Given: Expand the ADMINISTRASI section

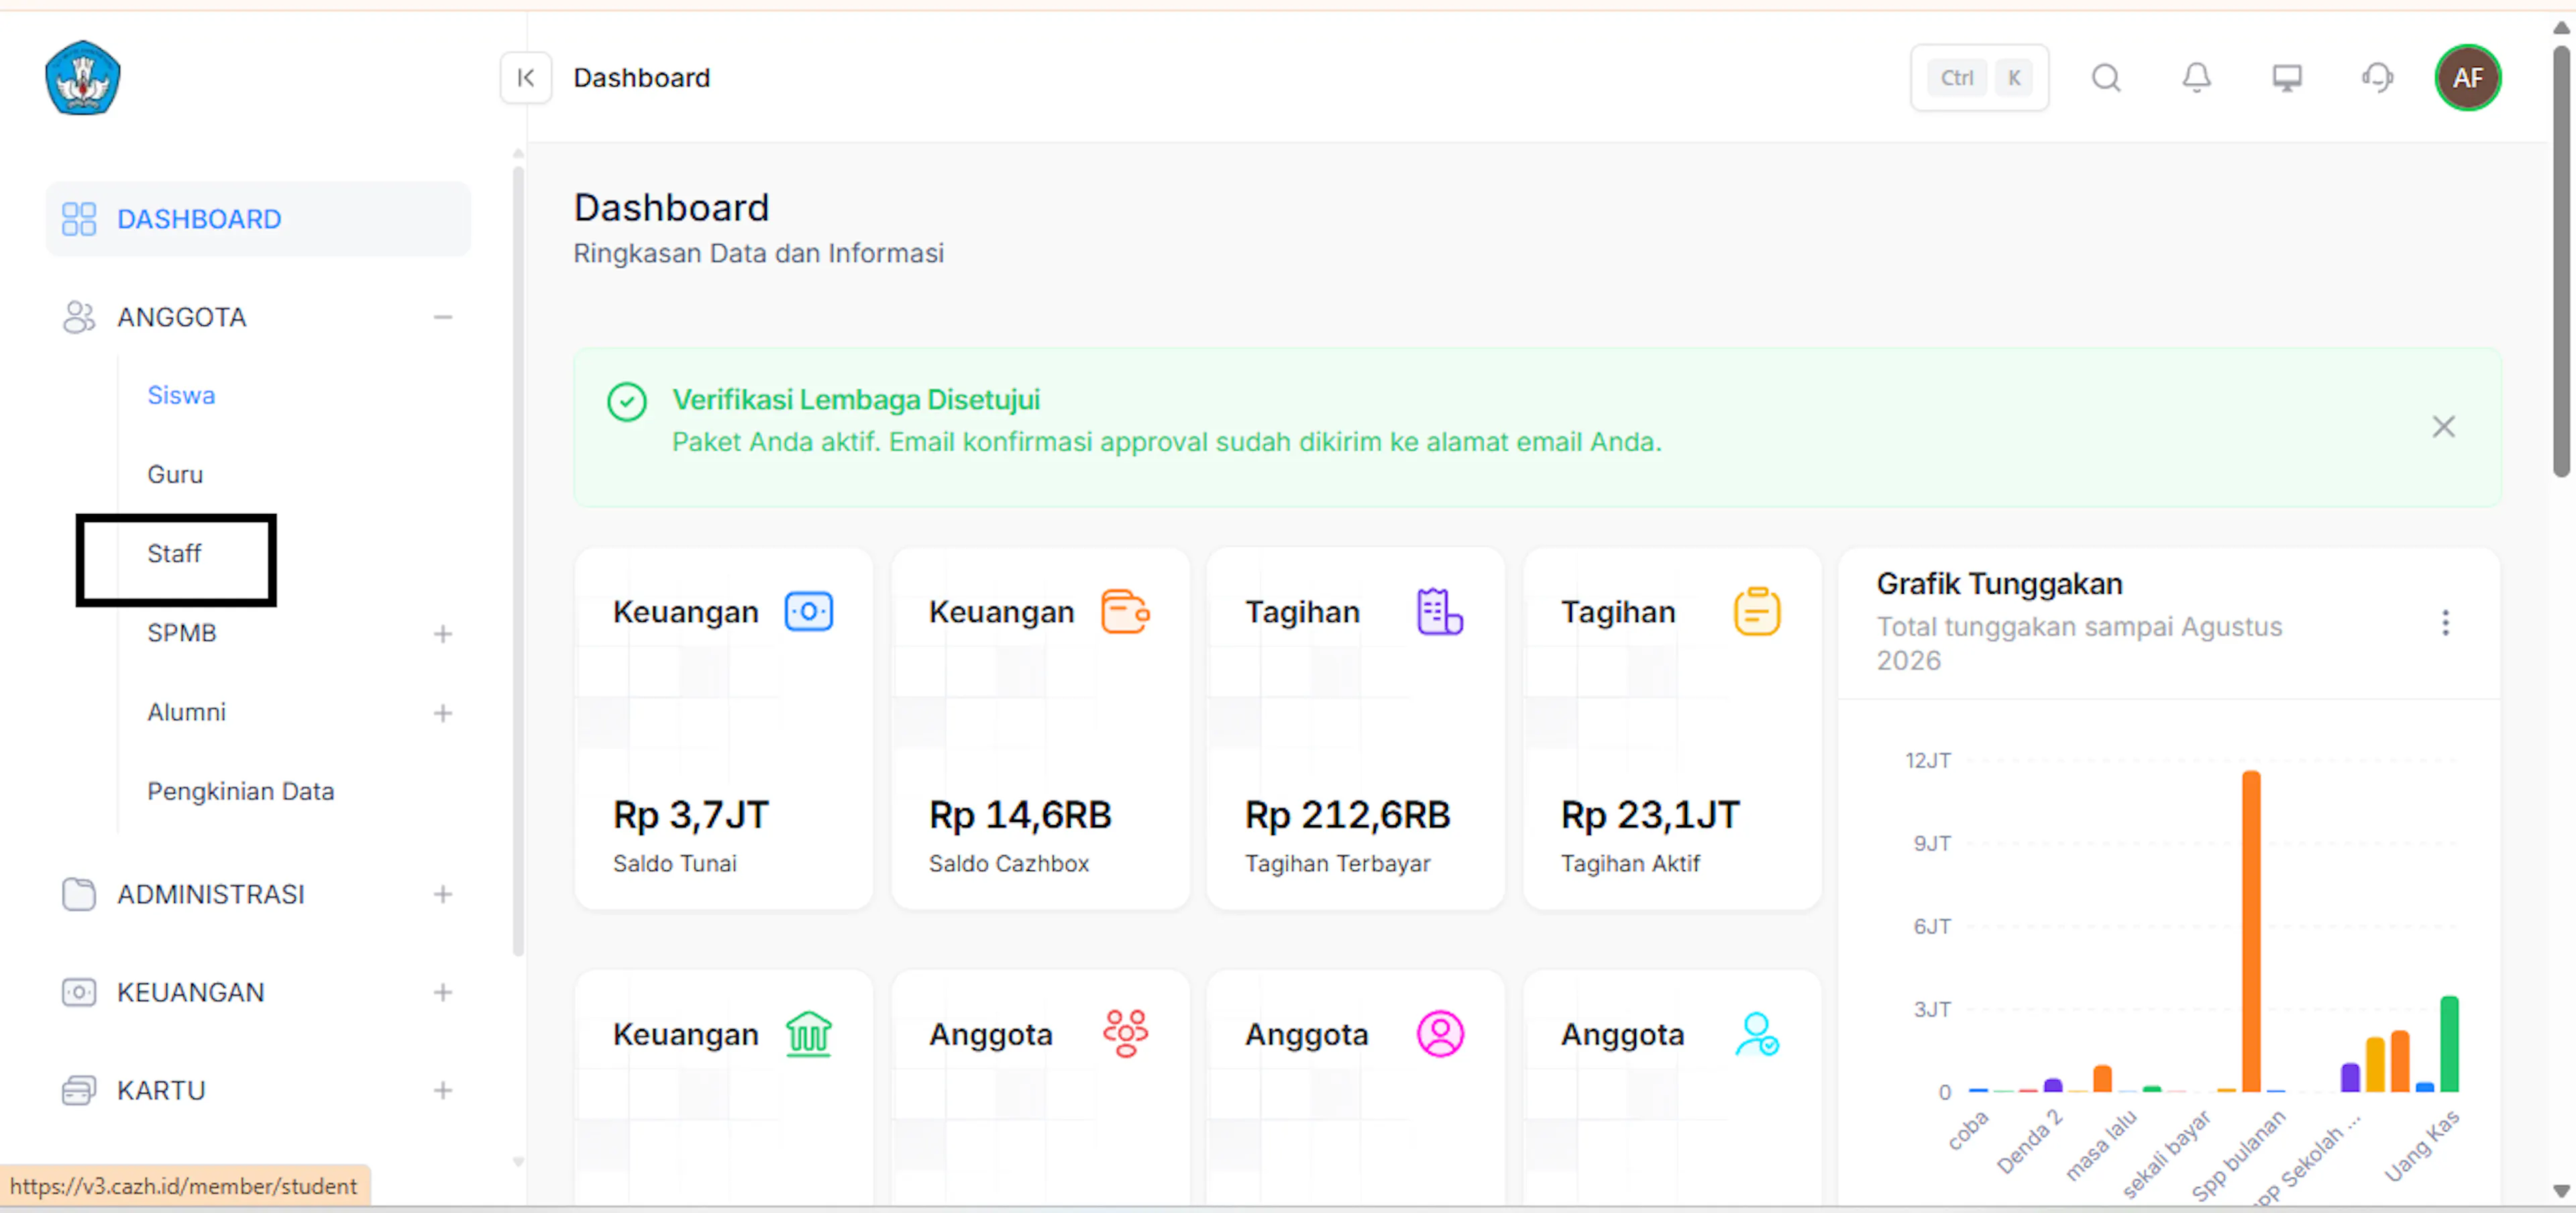Looking at the screenshot, I should pyautogui.click(x=443, y=894).
